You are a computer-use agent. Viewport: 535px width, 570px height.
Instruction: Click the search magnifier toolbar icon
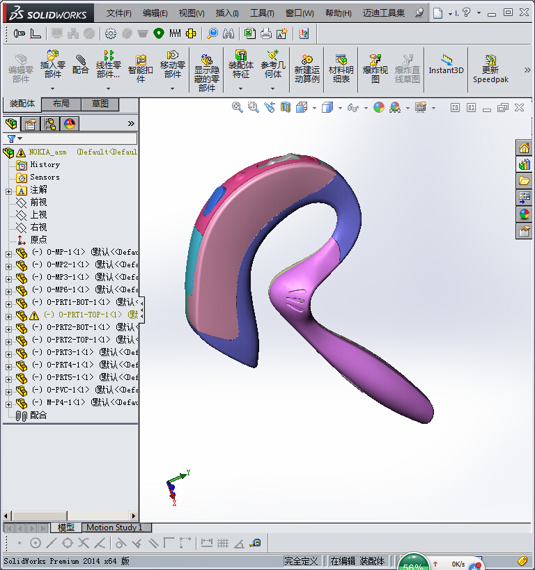tap(212, 33)
